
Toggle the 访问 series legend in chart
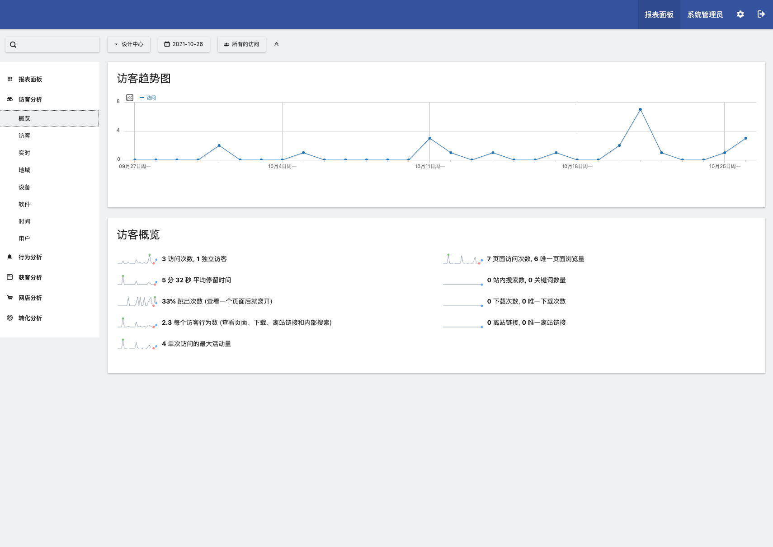tap(148, 98)
